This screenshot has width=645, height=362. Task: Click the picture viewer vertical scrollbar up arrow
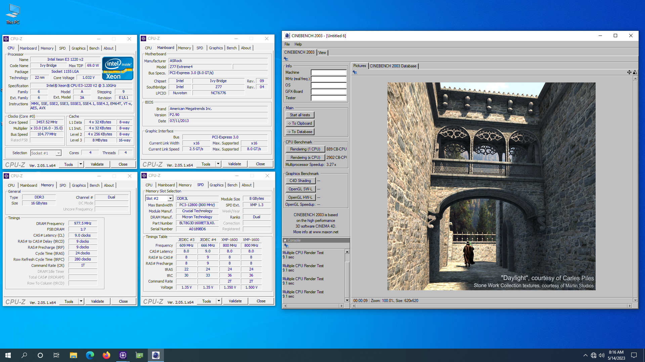pyautogui.click(x=635, y=78)
